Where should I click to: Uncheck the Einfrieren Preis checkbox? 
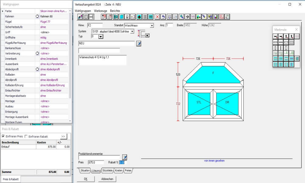[3, 136]
